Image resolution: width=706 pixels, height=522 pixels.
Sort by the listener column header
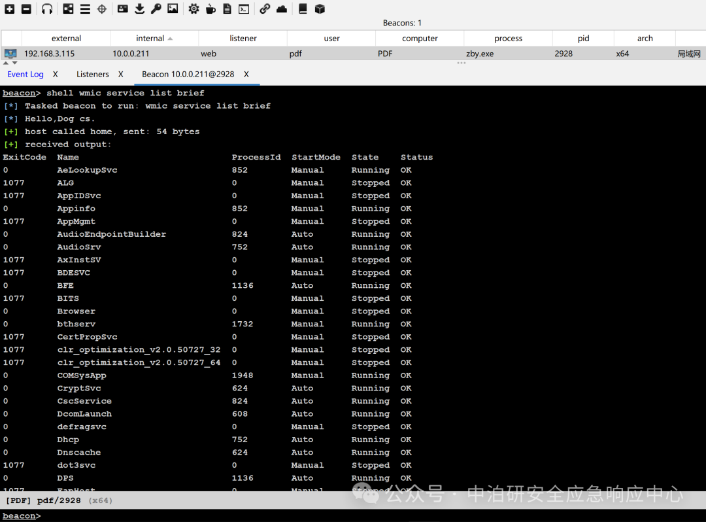(243, 39)
